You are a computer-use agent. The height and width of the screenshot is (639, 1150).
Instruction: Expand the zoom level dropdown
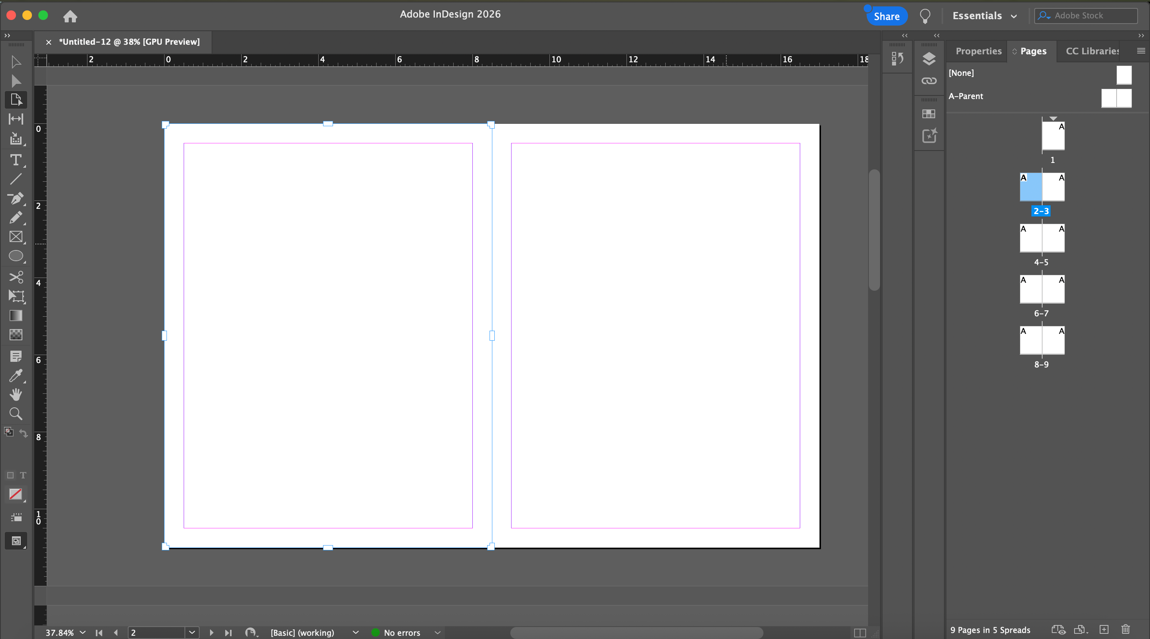(83, 632)
